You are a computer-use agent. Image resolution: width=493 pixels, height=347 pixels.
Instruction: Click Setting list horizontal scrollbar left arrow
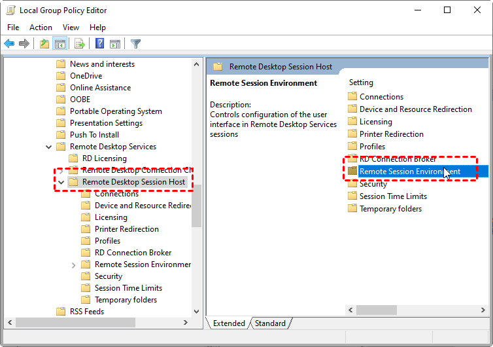pyautogui.click(x=350, y=310)
